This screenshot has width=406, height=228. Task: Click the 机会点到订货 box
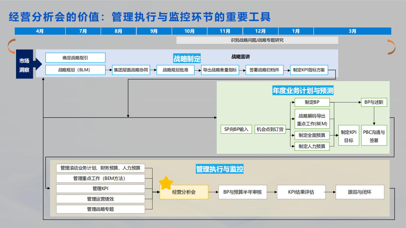[270, 129]
